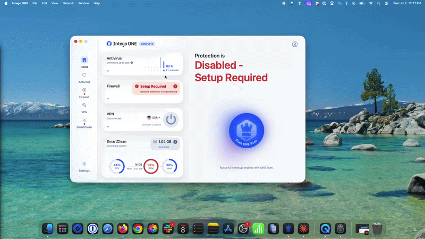Screen dimensions: 425x239
Task: Click the Wi-Fi icon in the menu bar
Action: pyautogui.click(x=371, y=3)
